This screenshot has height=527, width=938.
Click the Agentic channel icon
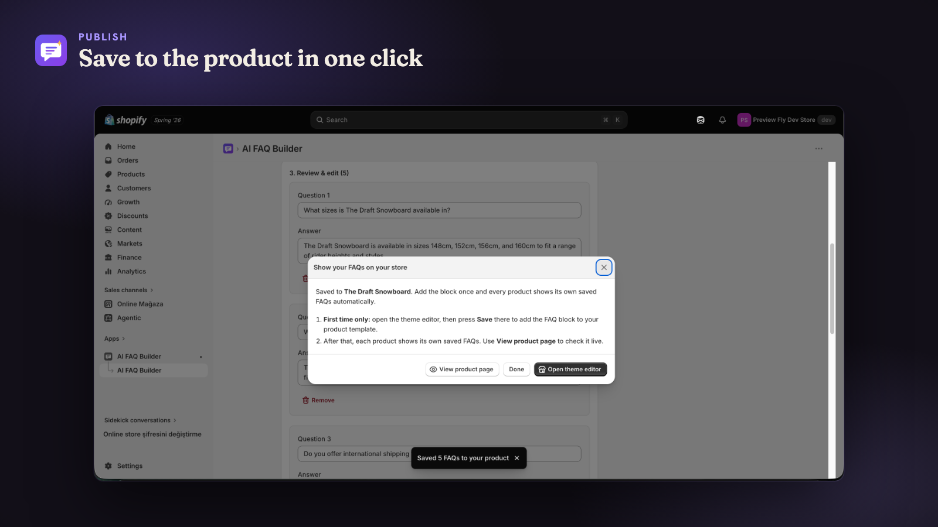(108, 319)
